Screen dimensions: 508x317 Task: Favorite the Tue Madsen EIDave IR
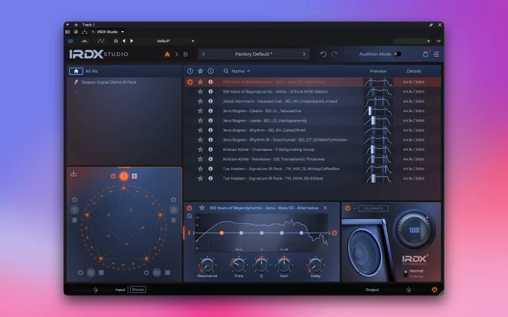pos(200,178)
